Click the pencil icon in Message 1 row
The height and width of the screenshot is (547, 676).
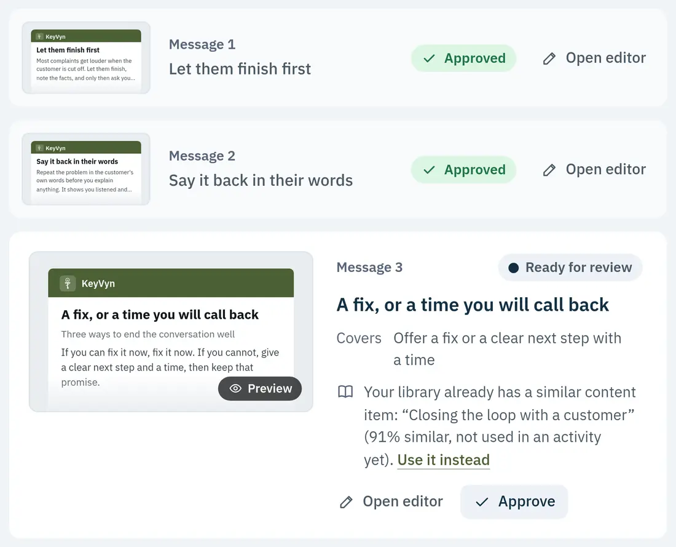[549, 58]
